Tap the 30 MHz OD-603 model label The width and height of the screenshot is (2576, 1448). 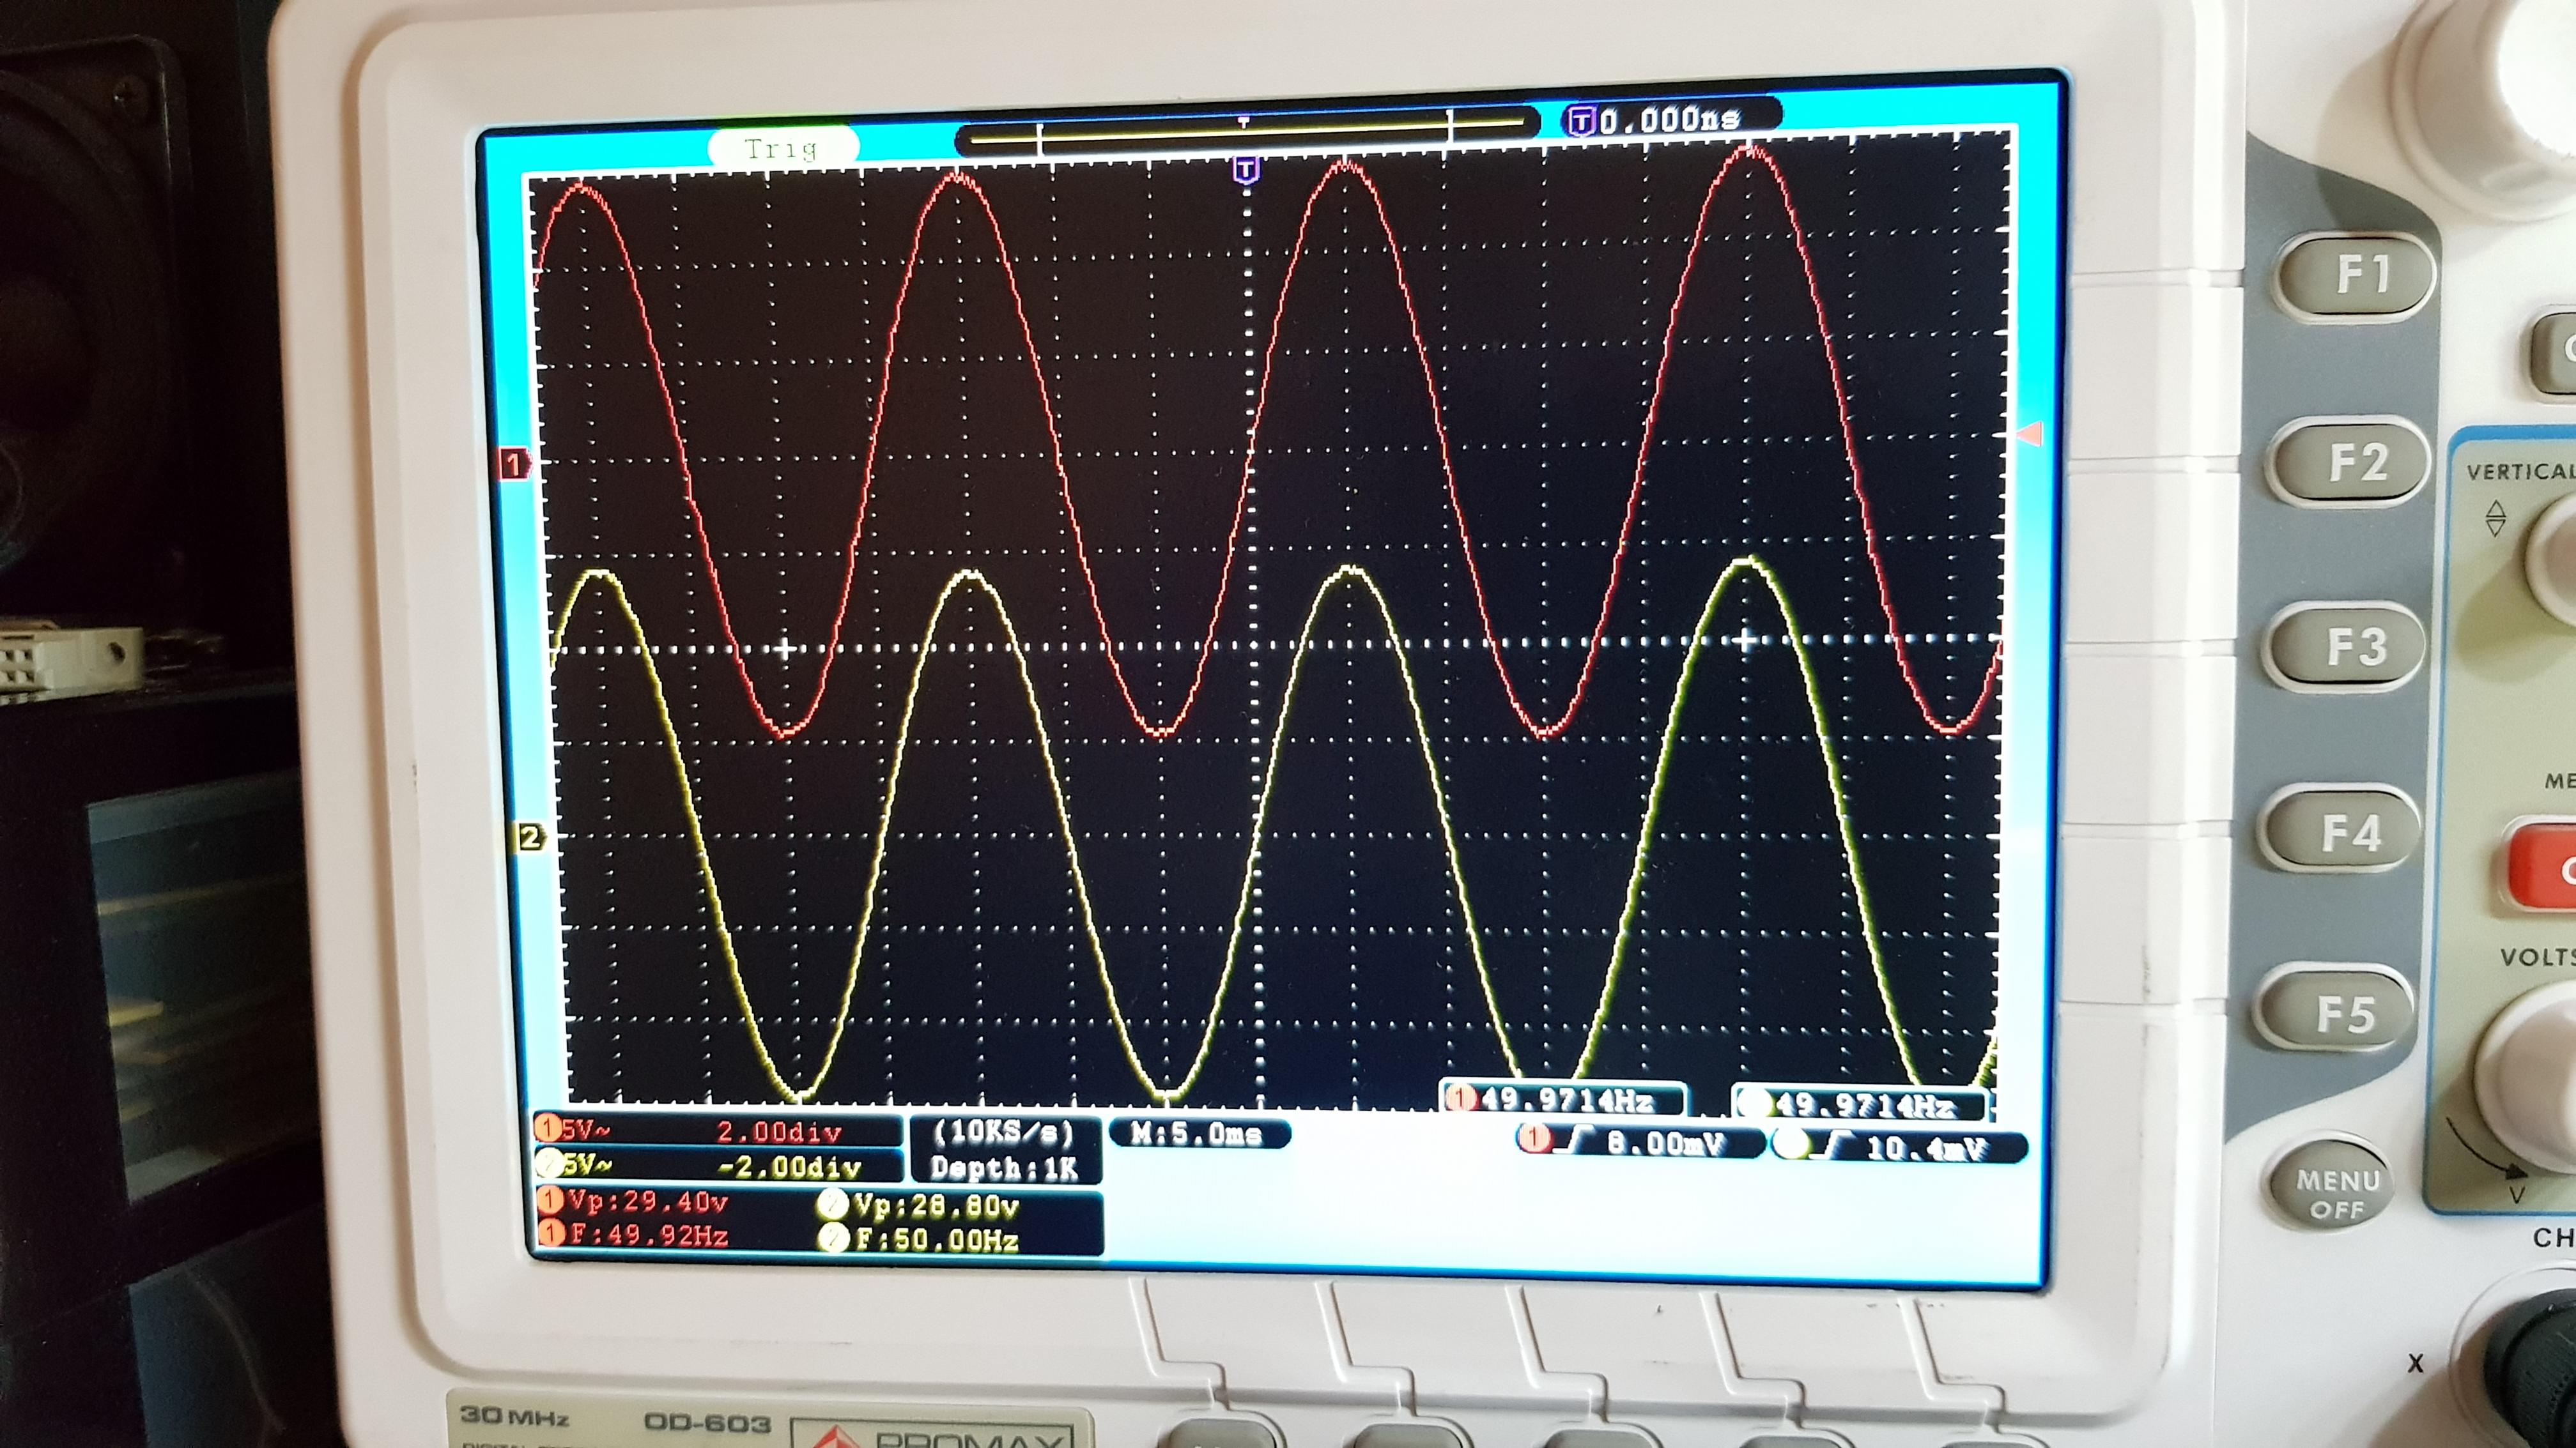(x=616, y=1419)
